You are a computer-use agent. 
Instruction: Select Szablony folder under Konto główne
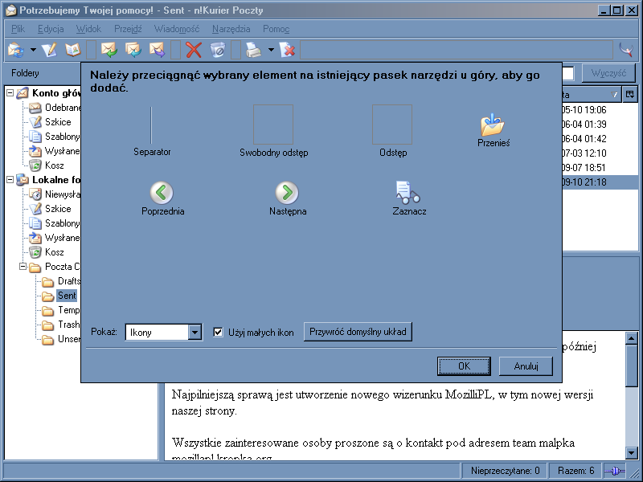[x=55, y=136]
